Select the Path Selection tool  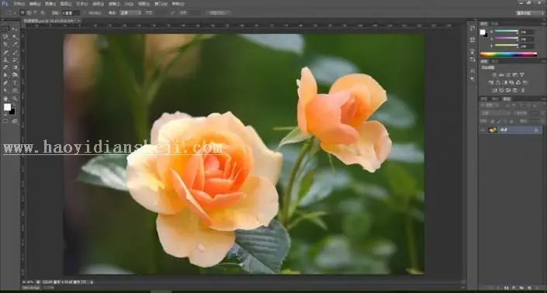[x=5, y=91]
